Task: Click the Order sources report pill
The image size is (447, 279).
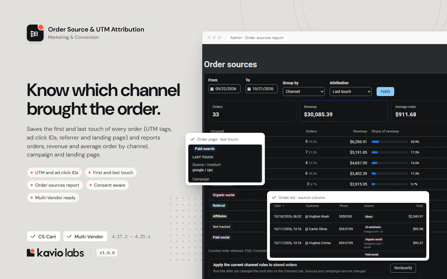Action: click(55, 185)
